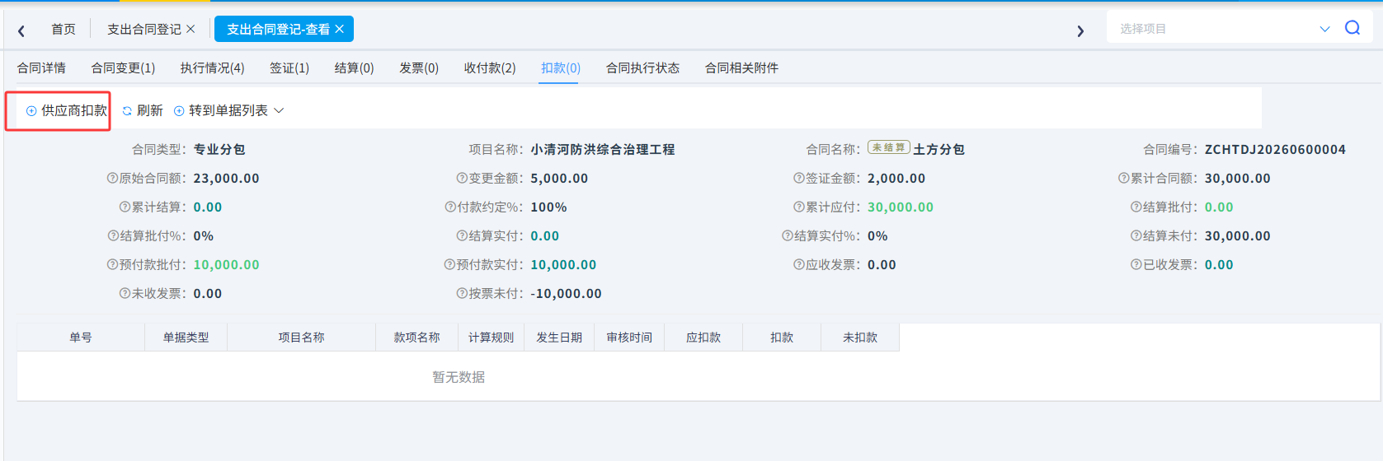
Task: Switch to 首页 tab
Action: click(x=64, y=29)
